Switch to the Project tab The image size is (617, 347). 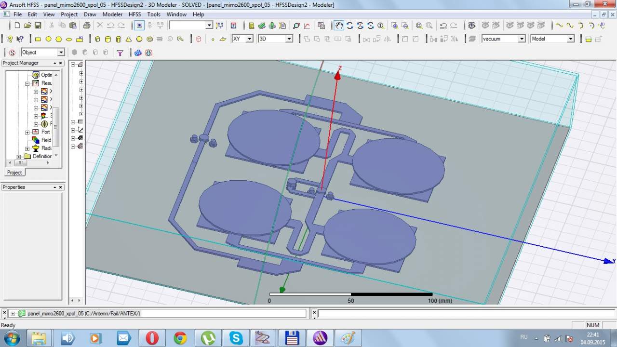click(14, 173)
